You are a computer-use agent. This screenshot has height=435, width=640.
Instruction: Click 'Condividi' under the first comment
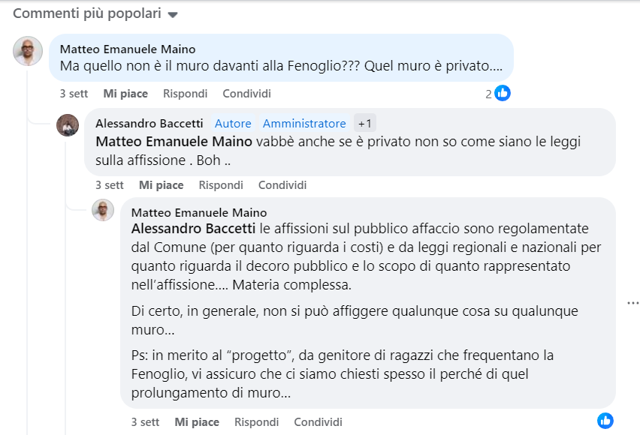(247, 93)
